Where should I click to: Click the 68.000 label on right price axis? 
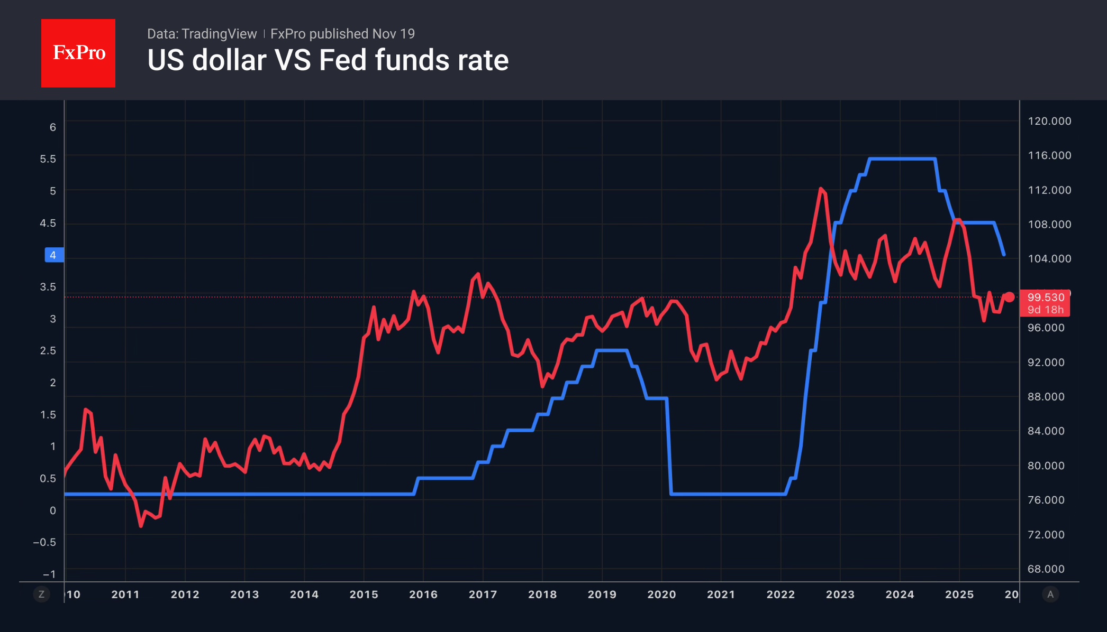tap(1046, 569)
